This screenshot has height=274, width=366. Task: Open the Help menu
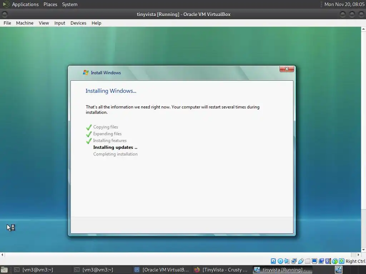click(97, 23)
